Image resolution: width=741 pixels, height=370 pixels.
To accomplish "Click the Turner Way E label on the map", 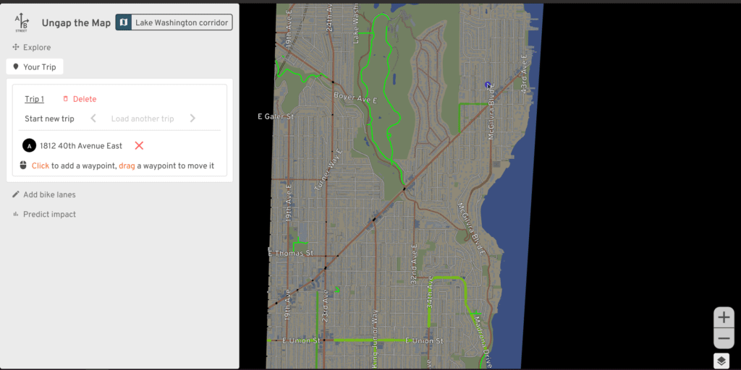I will (x=329, y=170).
